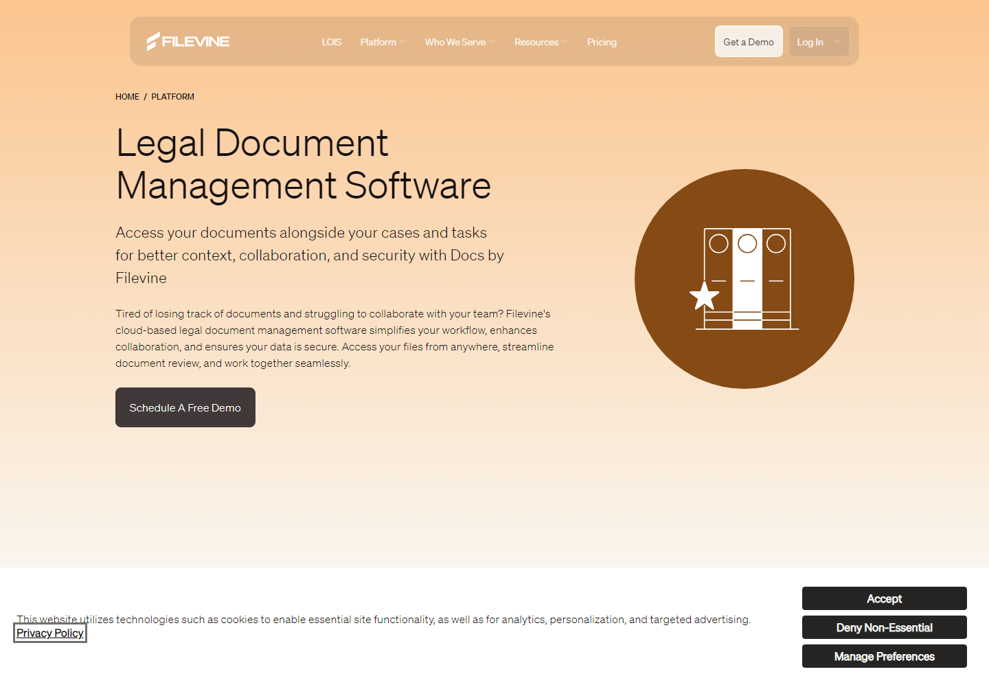Open Manage Preferences for cookies
The image size is (989, 687).
pyautogui.click(x=885, y=656)
